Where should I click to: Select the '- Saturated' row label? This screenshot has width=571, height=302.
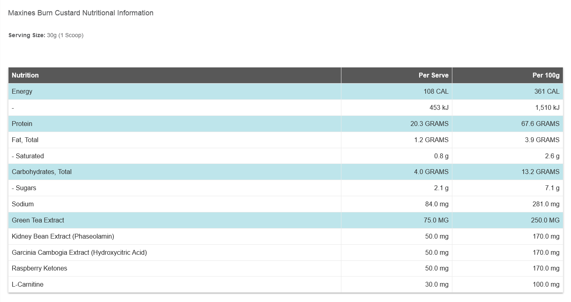[x=28, y=156]
